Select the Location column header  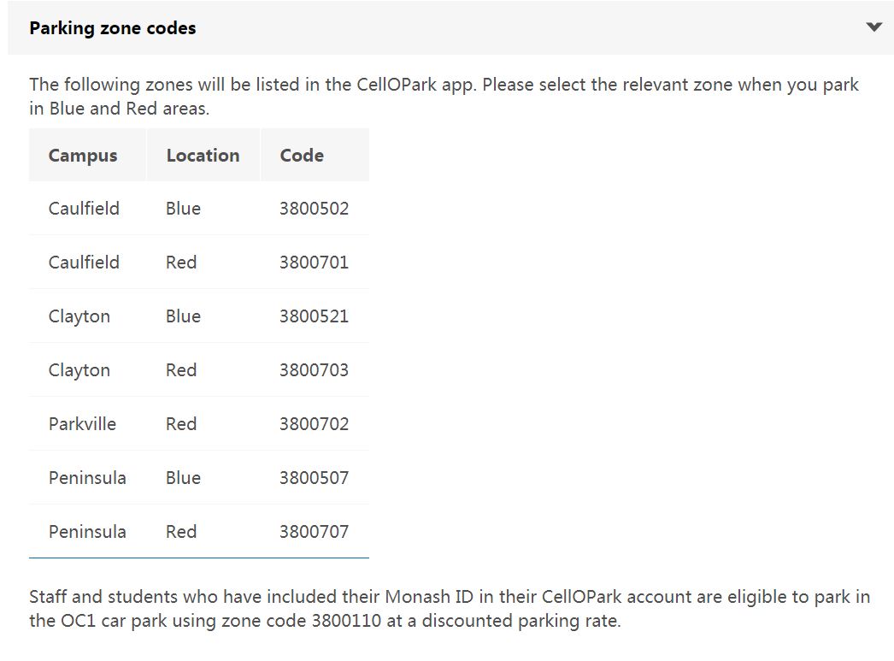[203, 155]
